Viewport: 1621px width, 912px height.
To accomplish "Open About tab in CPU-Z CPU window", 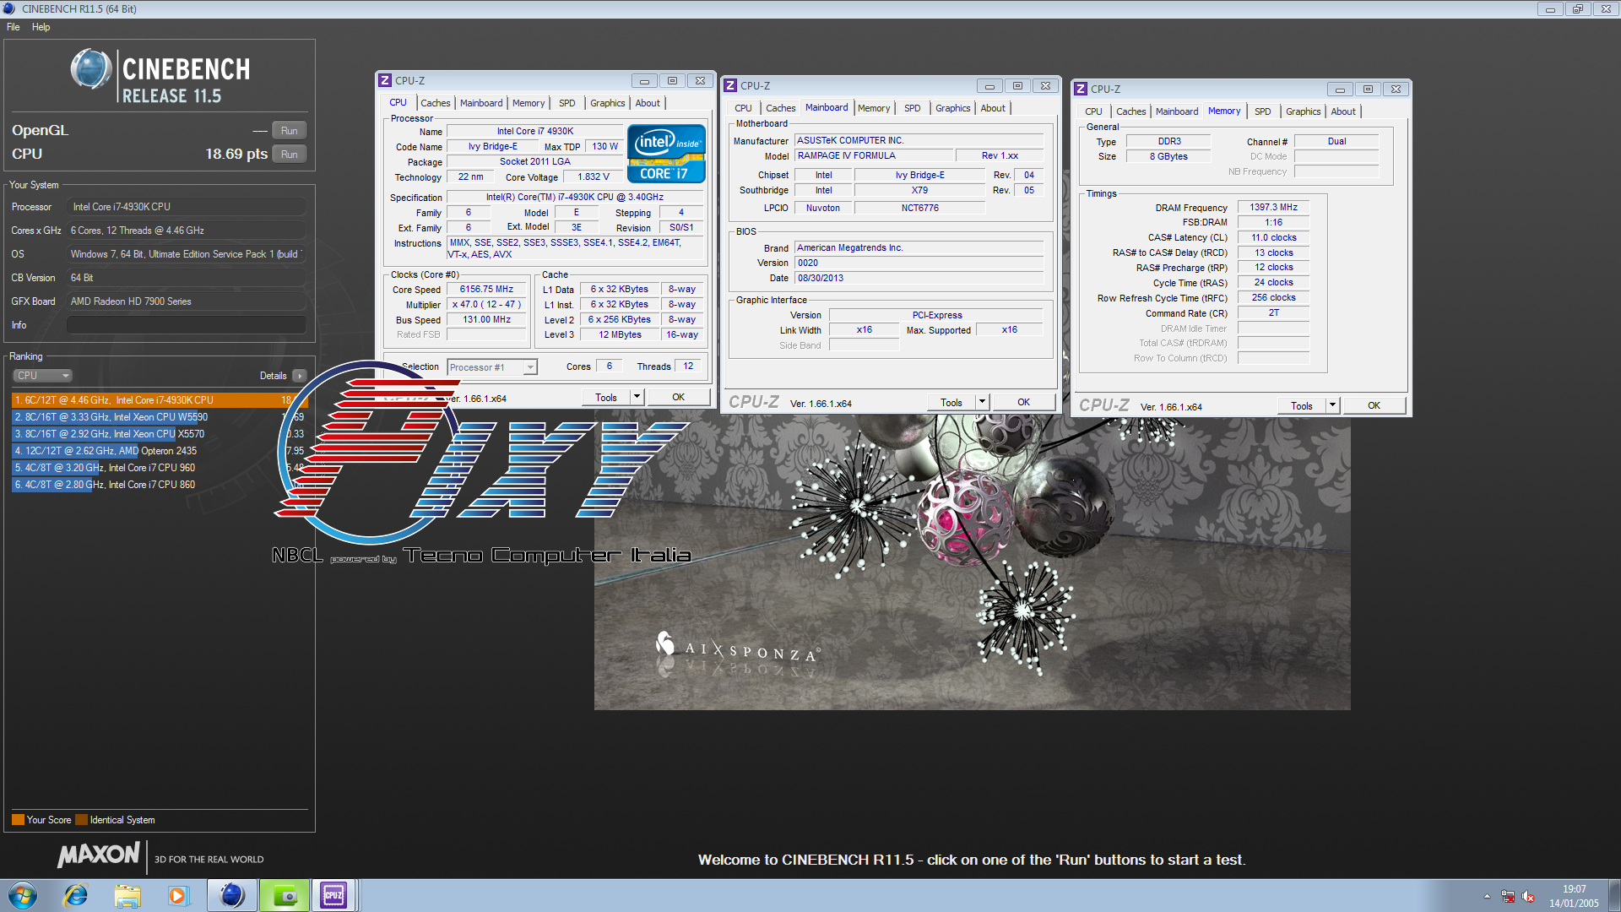I will pos(648,103).
